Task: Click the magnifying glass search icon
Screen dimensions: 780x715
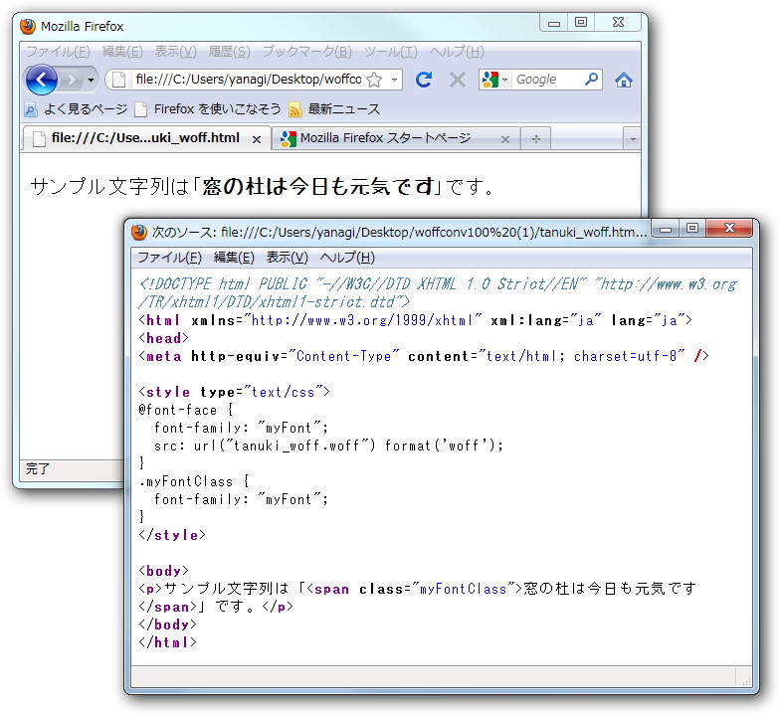Action: (591, 80)
